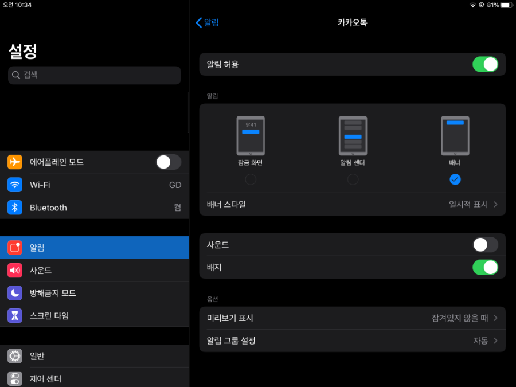This screenshot has height=387, width=516.
Task: Click the 잠겨있지 않을 때 value
Action: coord(460,318)
